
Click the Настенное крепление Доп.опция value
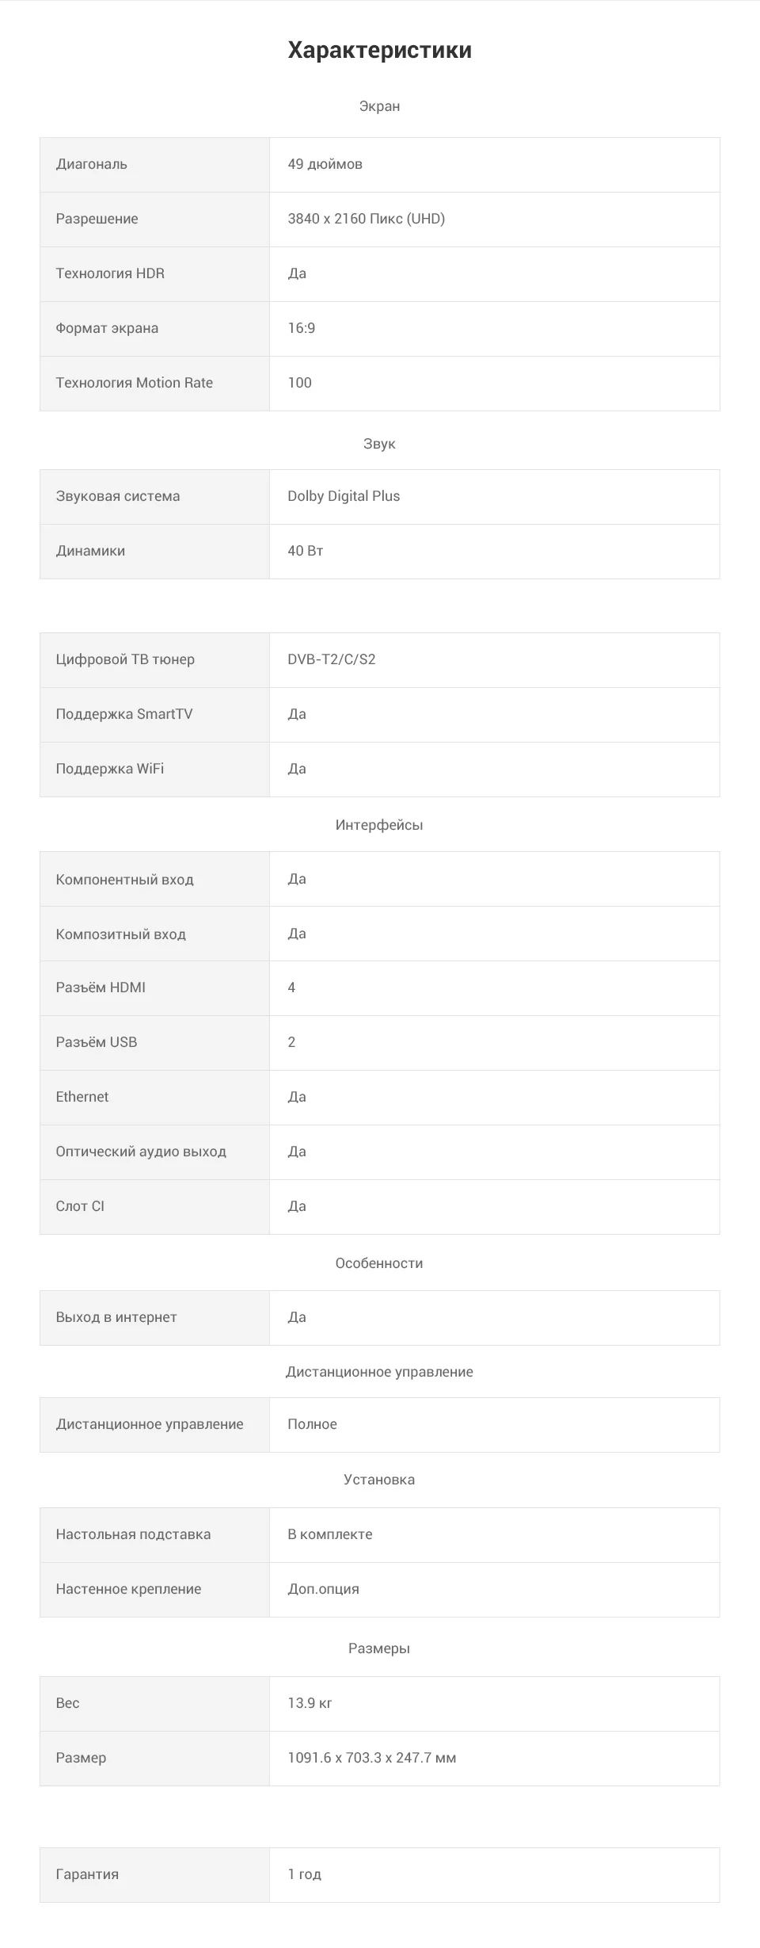point(324,1589)
